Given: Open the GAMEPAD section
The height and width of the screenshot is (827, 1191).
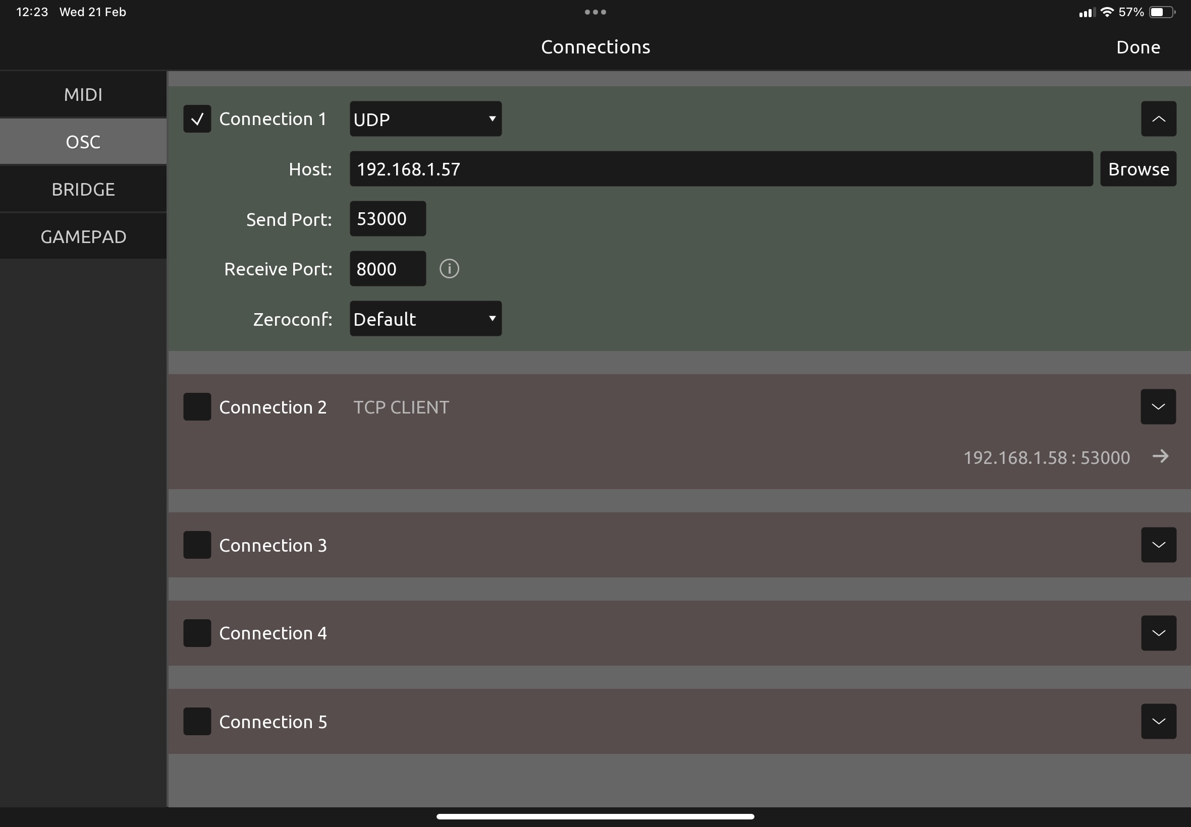Looking at the screenshot, I should pos(83,237).
